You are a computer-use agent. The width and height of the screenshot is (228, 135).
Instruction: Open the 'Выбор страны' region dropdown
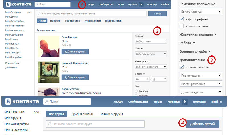(151, 41)
